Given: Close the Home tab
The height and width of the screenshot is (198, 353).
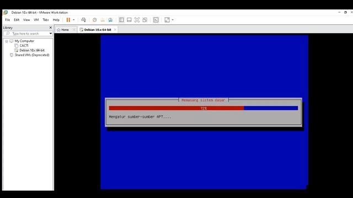Looking at the screenshot, I should pos(74,30).
